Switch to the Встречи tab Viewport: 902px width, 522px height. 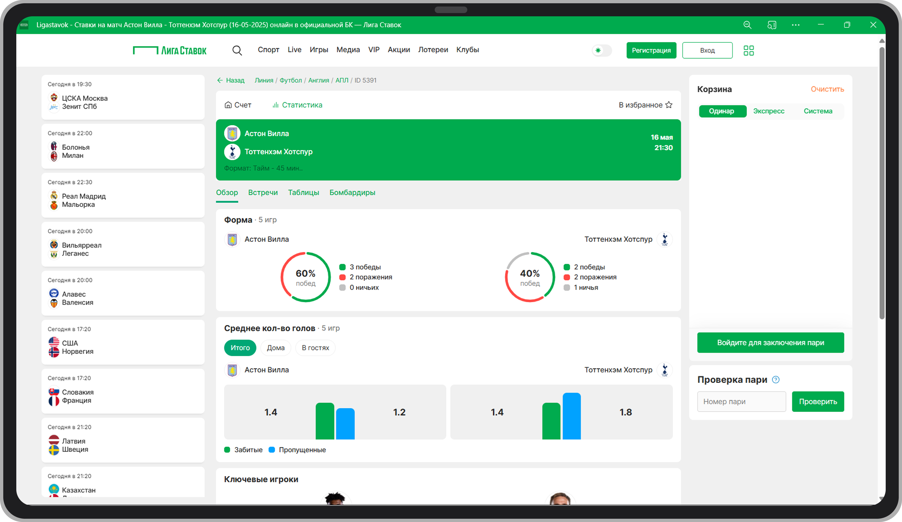tap(263, 193)
